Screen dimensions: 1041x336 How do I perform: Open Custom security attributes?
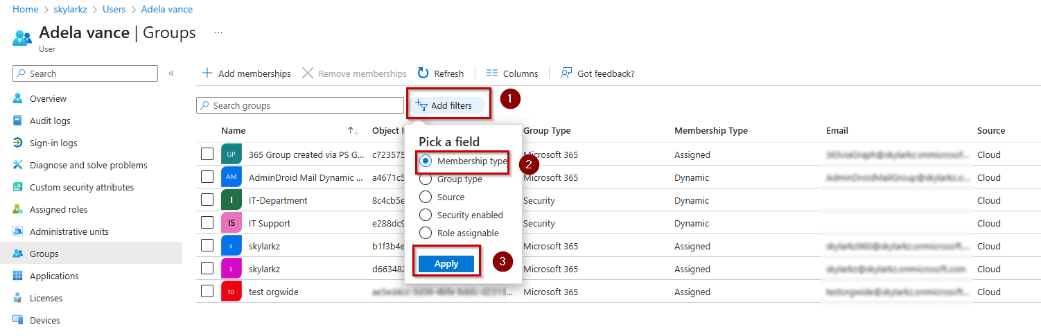(82, 187)
